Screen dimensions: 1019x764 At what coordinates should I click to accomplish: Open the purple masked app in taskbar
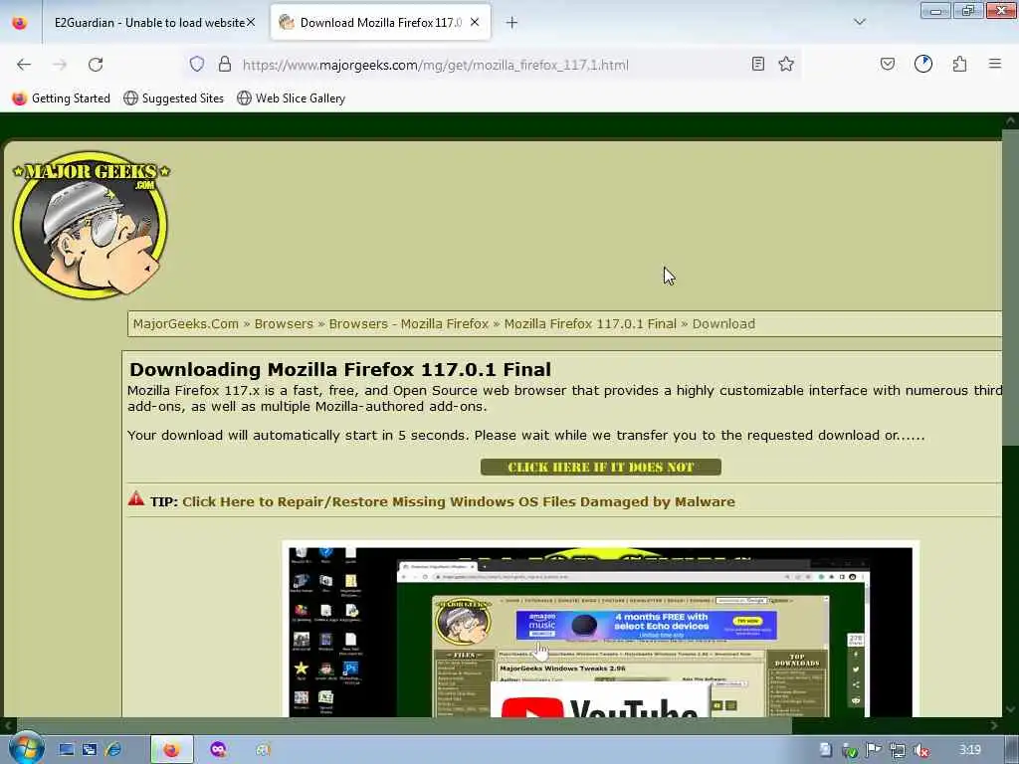click(x=218, y=750)
